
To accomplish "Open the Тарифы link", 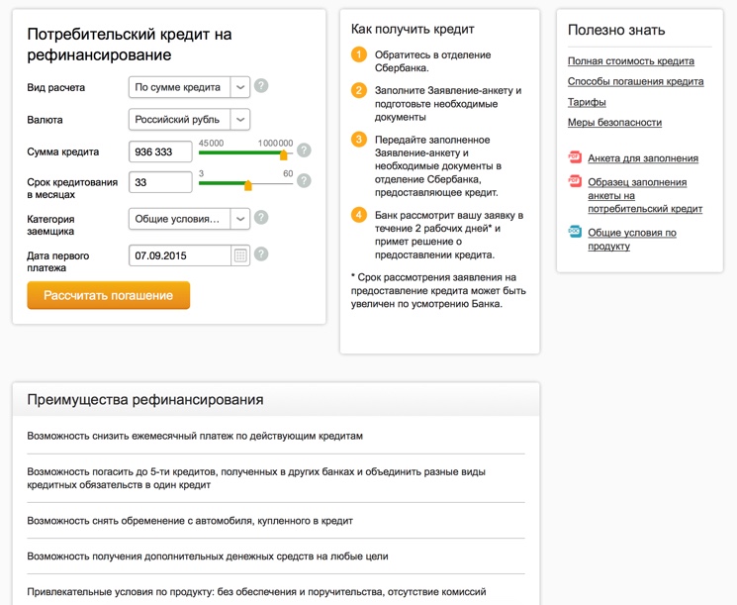I will [587, 102].
